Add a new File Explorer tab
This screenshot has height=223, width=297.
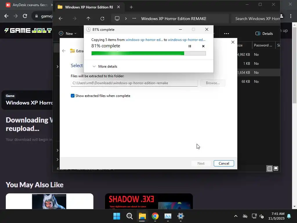[x=131, y=7]
